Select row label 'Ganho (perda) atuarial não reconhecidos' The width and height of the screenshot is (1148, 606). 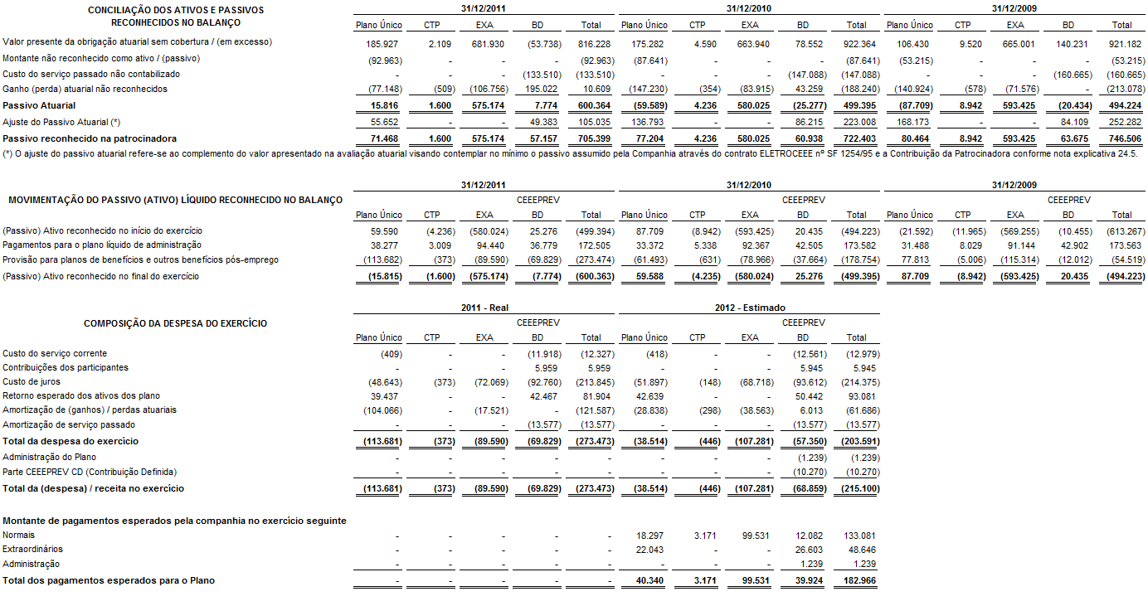point(85,89)
